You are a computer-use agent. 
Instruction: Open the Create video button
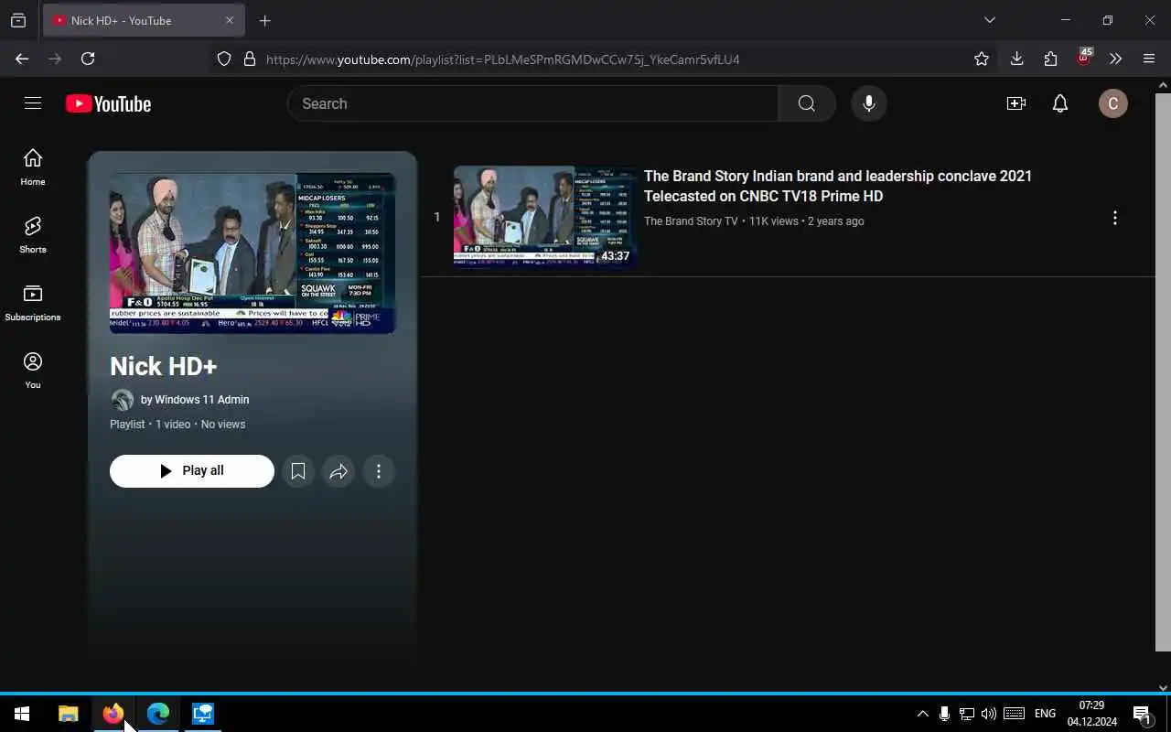(1015, 103)
